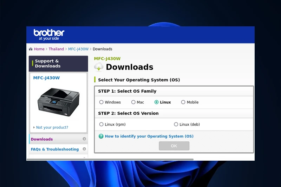Click arrow icon beside FAQs & Troubleshooting
Viewport: 281px width, 187px height.
pyautogui.click(x=84, y=149)
